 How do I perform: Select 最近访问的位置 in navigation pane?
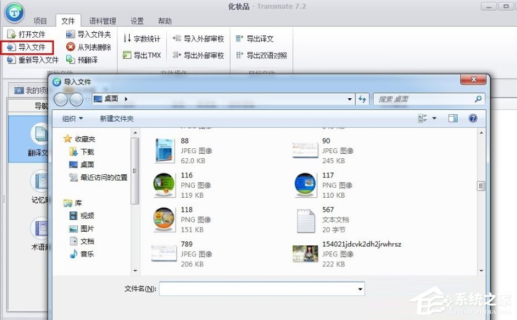point(98,177)
